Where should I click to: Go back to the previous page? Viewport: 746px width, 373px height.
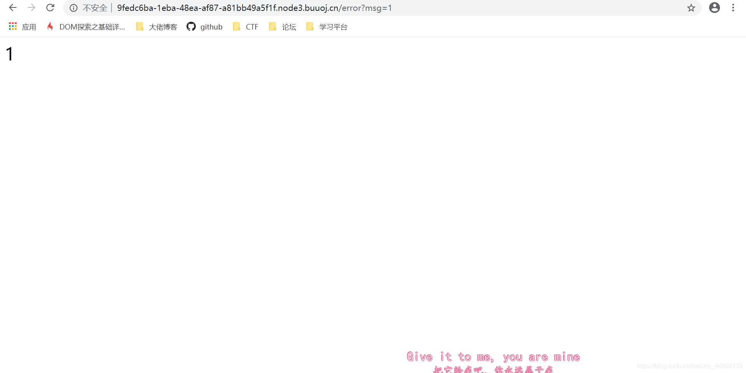(13, 8)
